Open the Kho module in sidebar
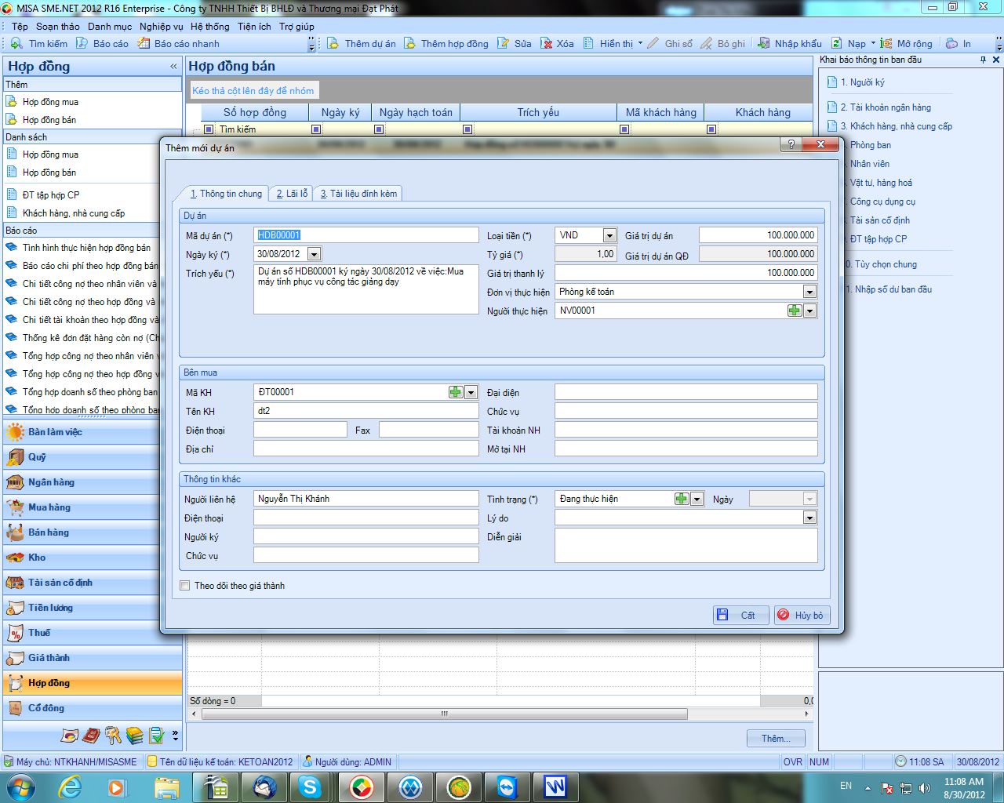The height and width of the screenshot is (803, 1004). click(93, 558)
